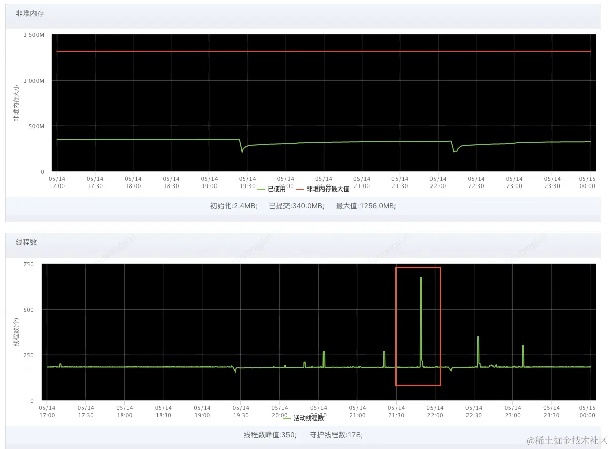The width and height of the screenshot is (611, 449).
Task: Click the 最大值:1256.0MB summary value
Action: click(366, 206)
